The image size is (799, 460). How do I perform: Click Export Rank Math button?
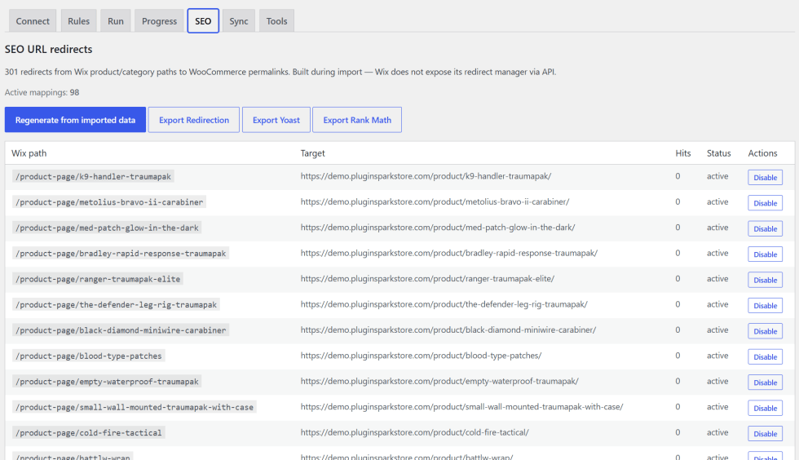pos(357,120)
